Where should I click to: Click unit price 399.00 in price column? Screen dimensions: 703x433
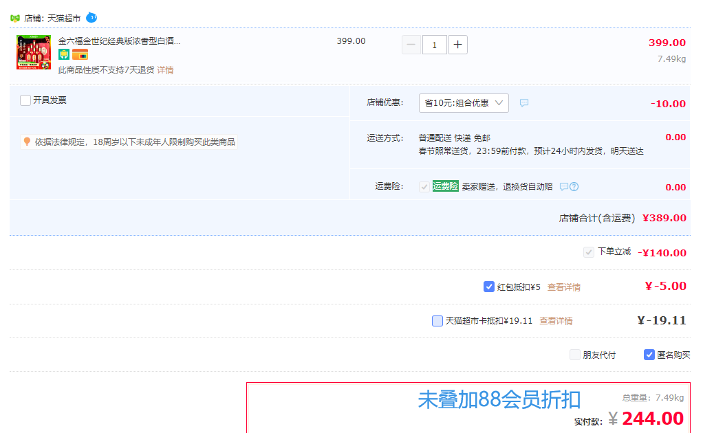[x=351, y=41]
